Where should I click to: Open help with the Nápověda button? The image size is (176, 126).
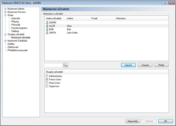pos(133,121)
